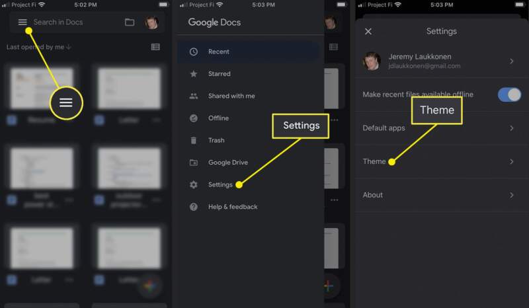529x308 pixels.
Task: Expand the About row chevron
Action: point(511,195)
